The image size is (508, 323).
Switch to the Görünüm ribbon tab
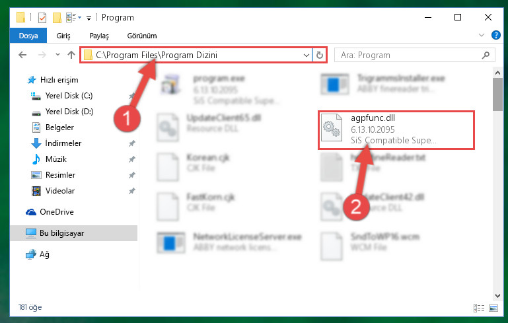tap(142, 36)
